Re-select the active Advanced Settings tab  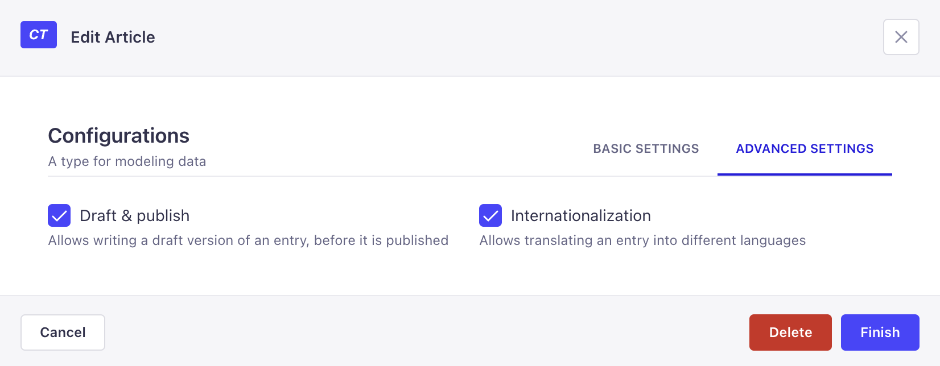click(805, 148)
